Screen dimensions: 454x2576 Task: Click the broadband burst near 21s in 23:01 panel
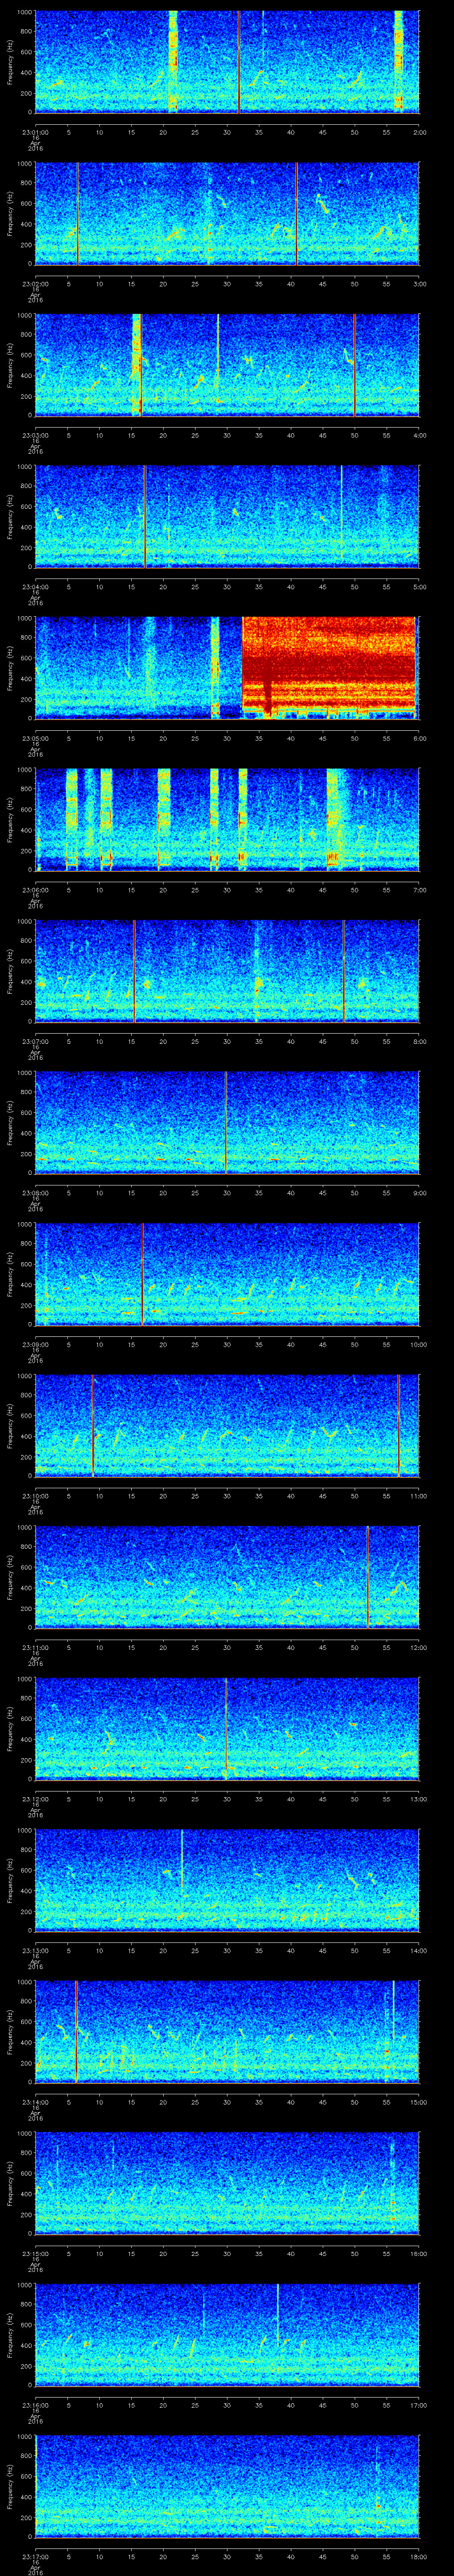[172, 60]
